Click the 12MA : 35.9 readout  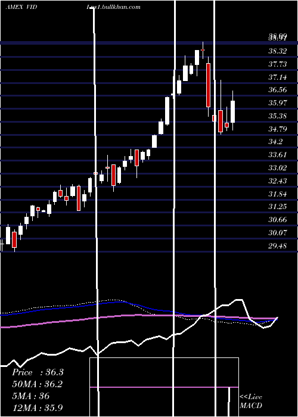(x=37, y=407)
